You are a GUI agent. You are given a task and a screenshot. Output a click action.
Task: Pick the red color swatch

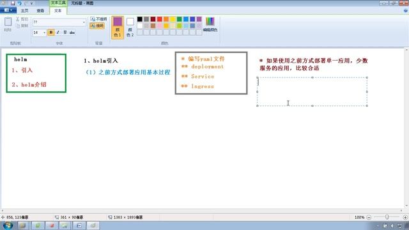[x=159, y=19]
